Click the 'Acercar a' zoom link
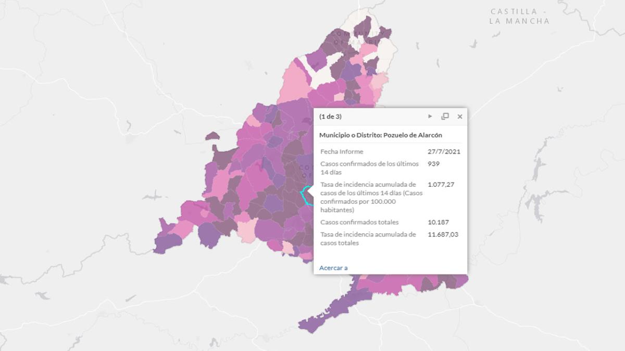Image resolution: width=625 pixels, height=351 pixels. coord(333,268)
